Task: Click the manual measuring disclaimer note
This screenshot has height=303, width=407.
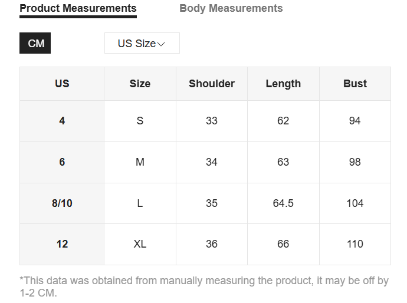Action: tap(203, 286)
